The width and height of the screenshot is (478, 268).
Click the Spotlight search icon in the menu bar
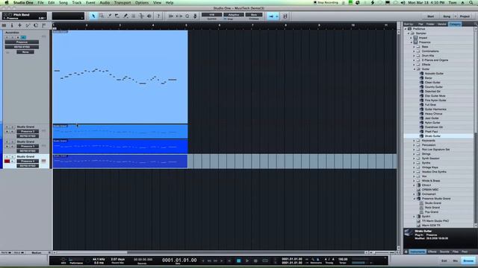coord(471,3)
